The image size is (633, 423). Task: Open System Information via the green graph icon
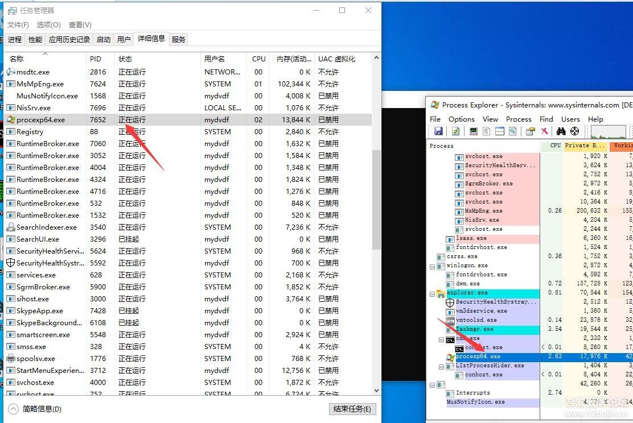click(474, 131)
